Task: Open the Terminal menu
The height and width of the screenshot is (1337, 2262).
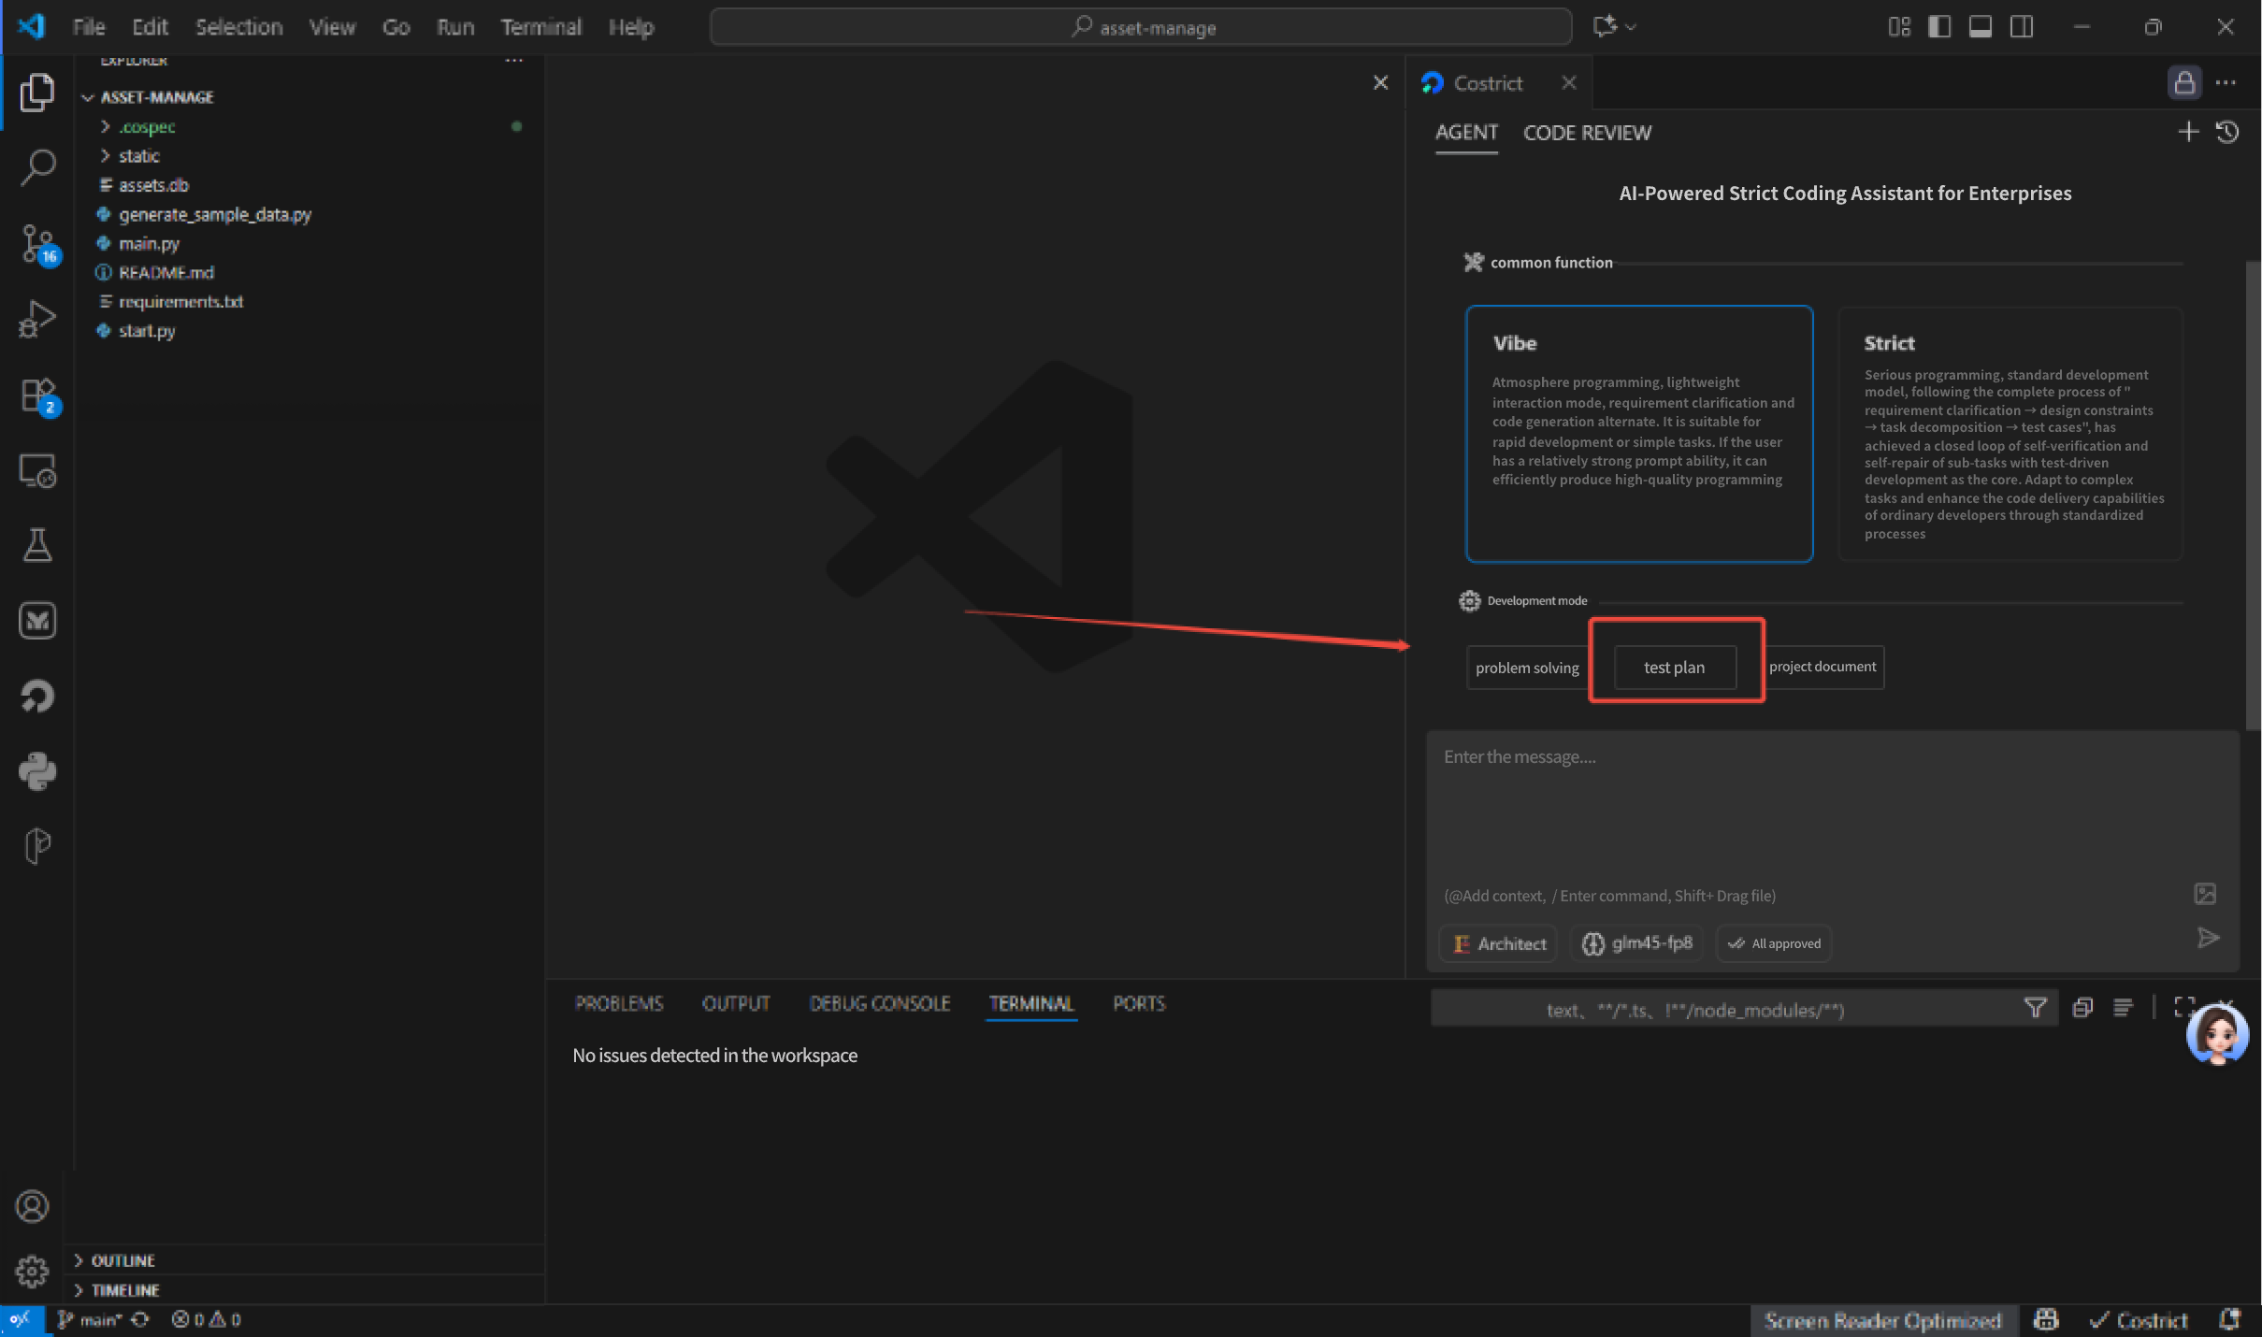Action: click(x=540, y=27)
